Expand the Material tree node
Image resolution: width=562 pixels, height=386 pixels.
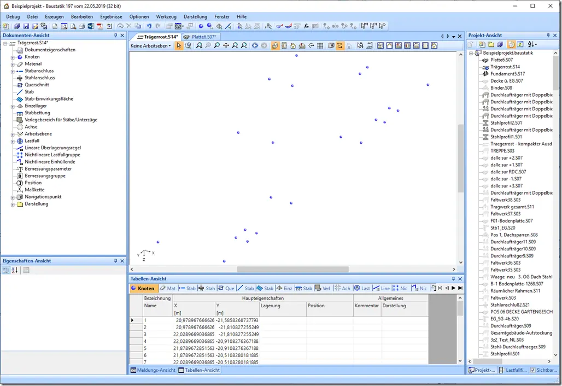(x=13, y=65)
